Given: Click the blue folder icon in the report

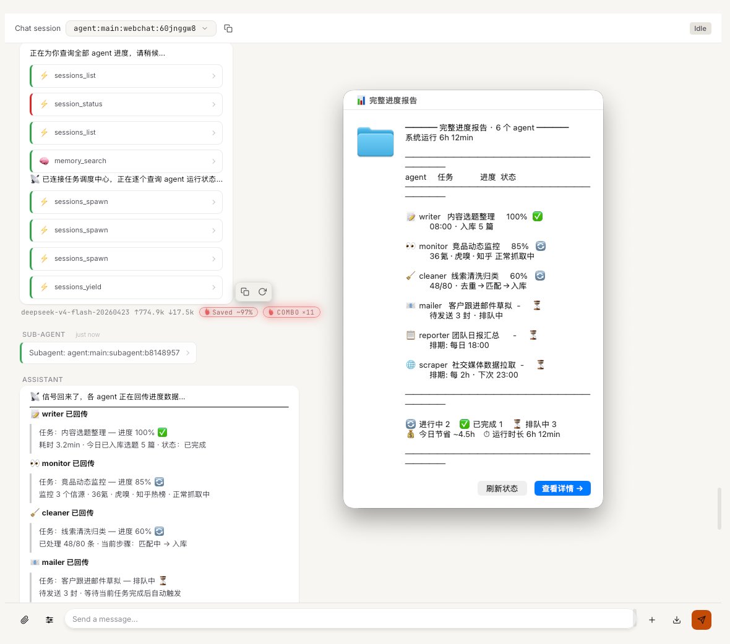Looking at the screenshot, I should tap(376, 142).
